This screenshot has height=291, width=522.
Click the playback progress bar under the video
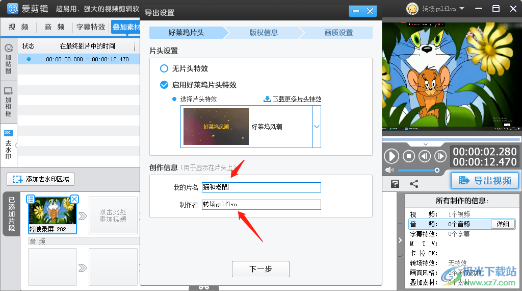point(451,139)
